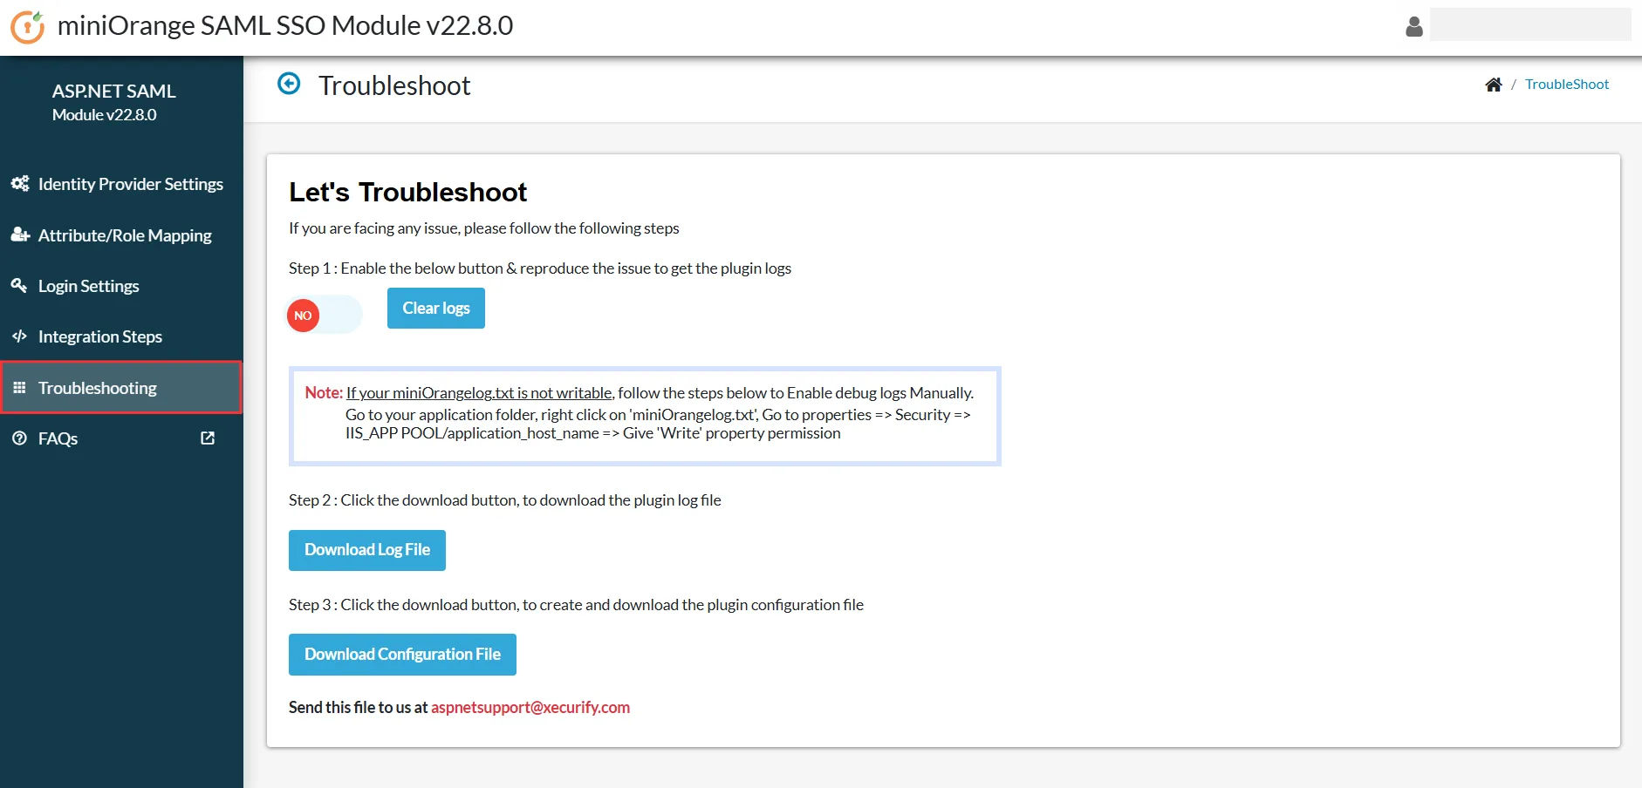Click the underlined miniOrangelog.txt not writable text
Screen dimensions: 1642x788
pyautogui.click(x=480, y=393)
